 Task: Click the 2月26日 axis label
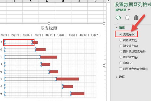coord(27,35)
